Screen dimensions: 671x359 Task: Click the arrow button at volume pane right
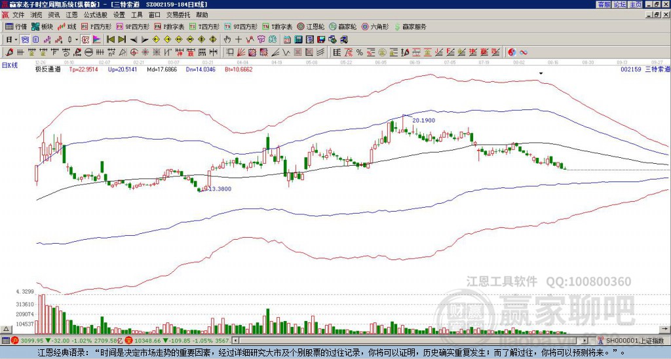click(x=665, y=329)
